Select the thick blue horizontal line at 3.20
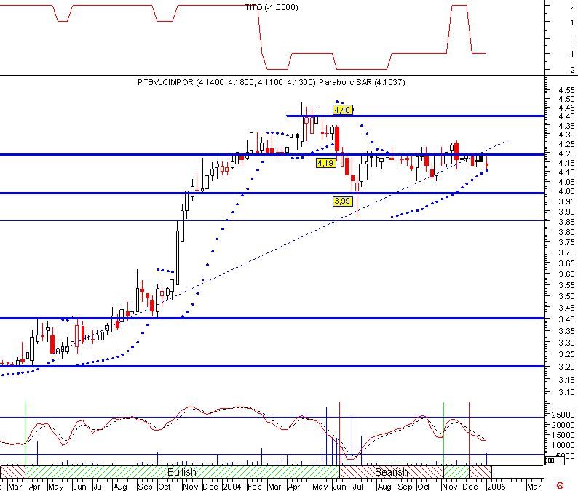This screenshot has height=491, width=578. click(x=272, y=366)
